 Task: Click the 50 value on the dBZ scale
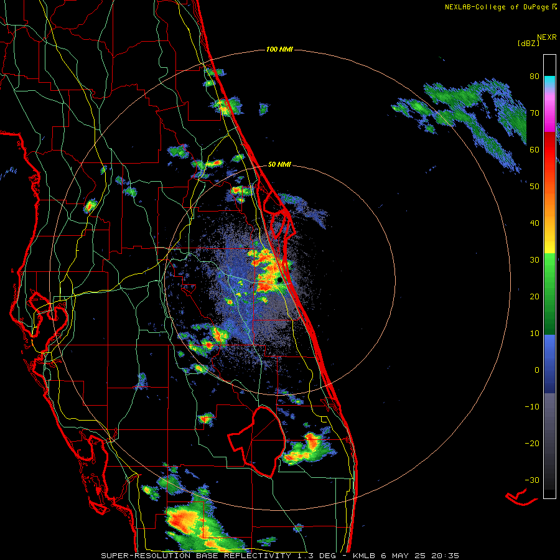point(534,187)
